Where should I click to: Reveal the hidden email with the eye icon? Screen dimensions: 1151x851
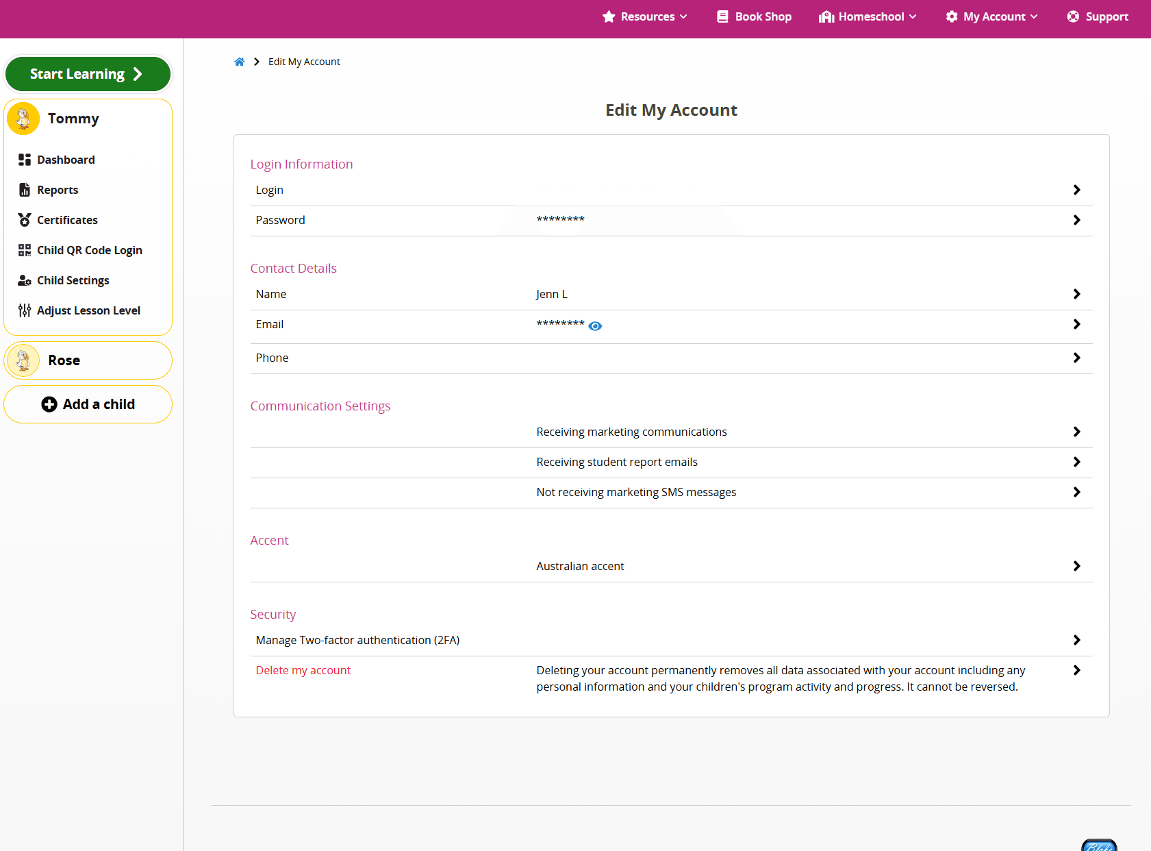pyautogui.click(x=596, y=326)
